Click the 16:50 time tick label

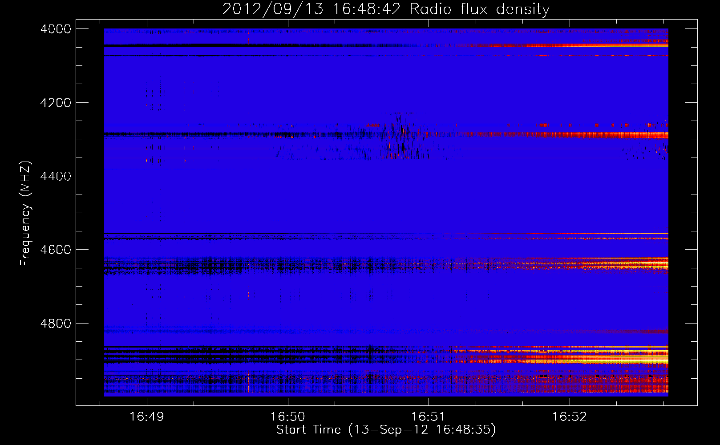point(287,417)
